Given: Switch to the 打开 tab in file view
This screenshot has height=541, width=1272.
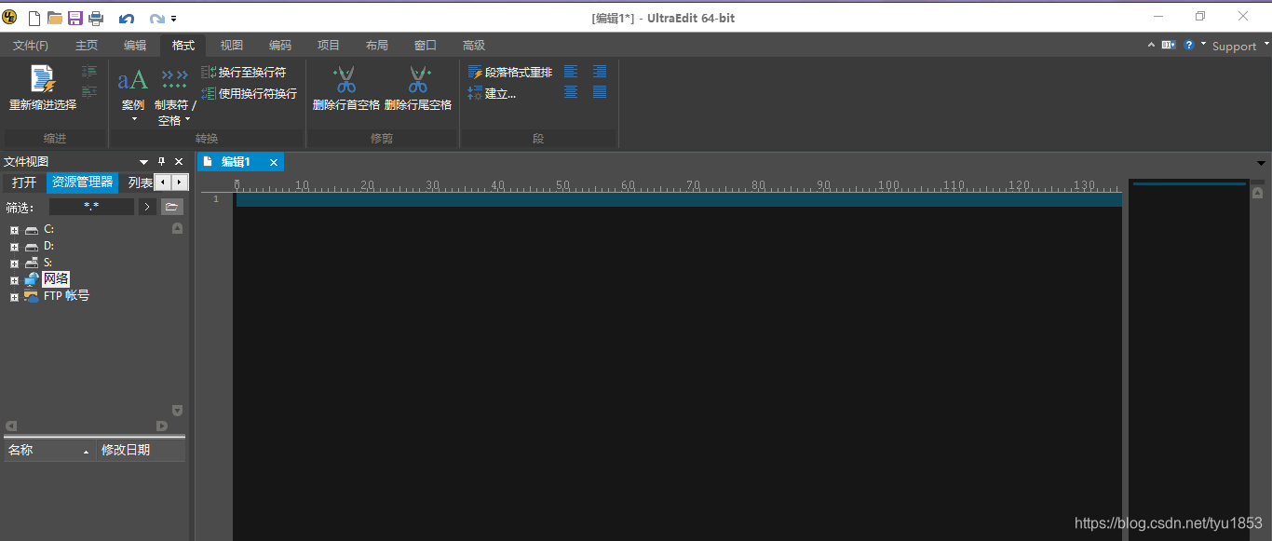Looking at the screenshot, I should [x=24, y=183].
